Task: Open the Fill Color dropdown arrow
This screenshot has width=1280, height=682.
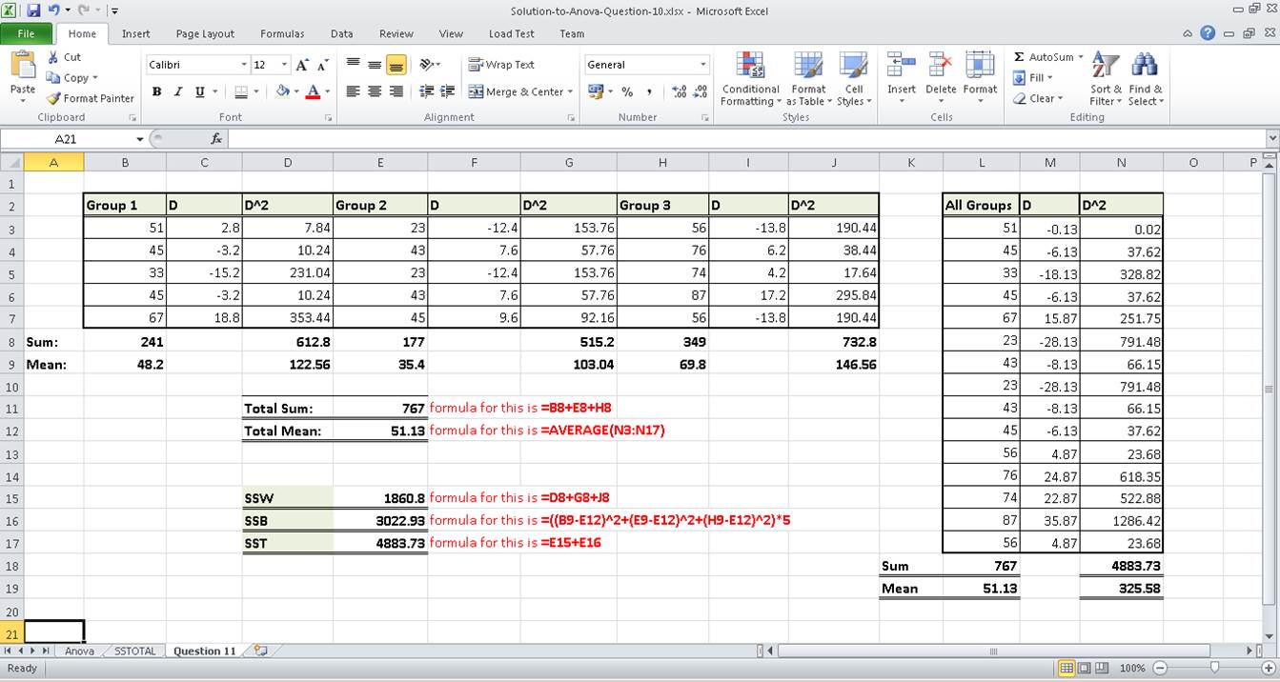Action: (296, 92)
